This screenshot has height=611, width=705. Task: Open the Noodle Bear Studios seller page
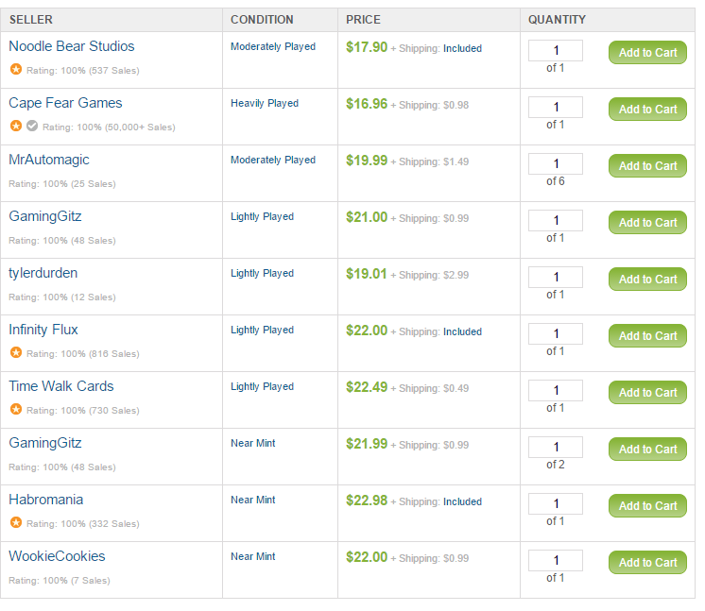coord(72,46)
